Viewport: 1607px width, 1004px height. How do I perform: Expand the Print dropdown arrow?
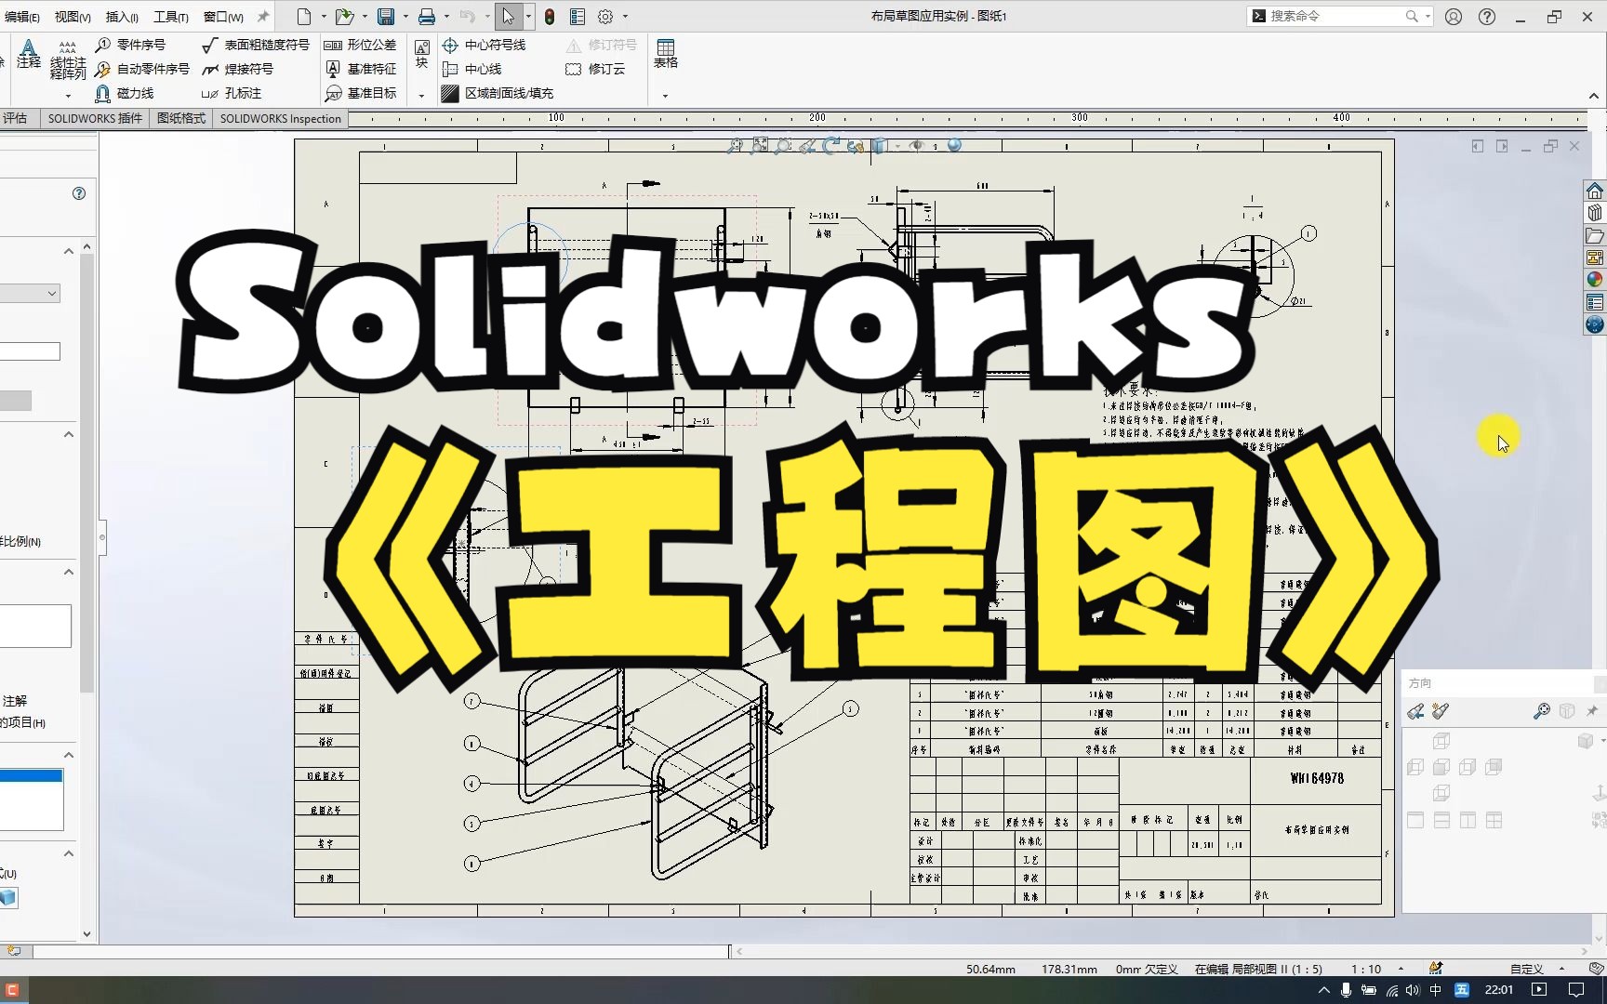tap(446, 17)
